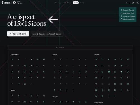Select the arrow left icon in Arrows
The height and width of the screenshot is (105, 140).
pos(54,59)
